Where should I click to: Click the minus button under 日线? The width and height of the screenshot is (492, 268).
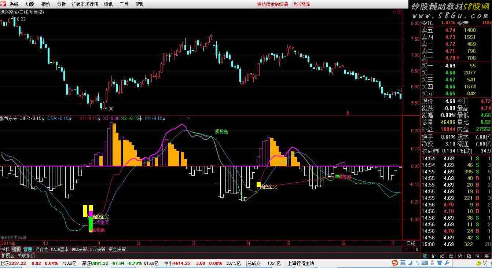pyautogui.click(x=411, y=249)
